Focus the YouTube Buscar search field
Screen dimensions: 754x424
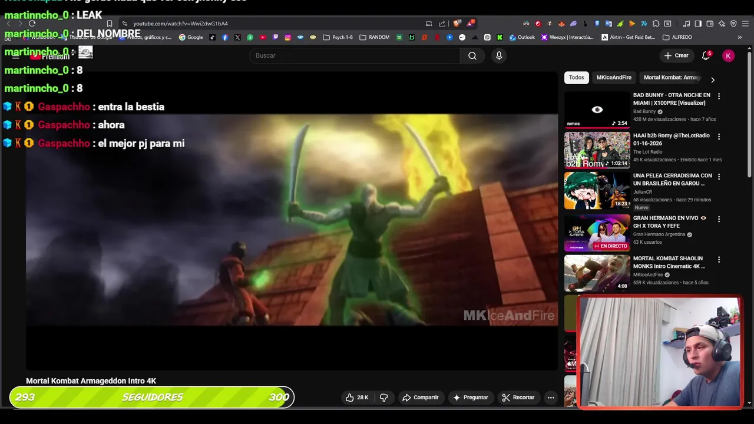[x=355, y=55]
